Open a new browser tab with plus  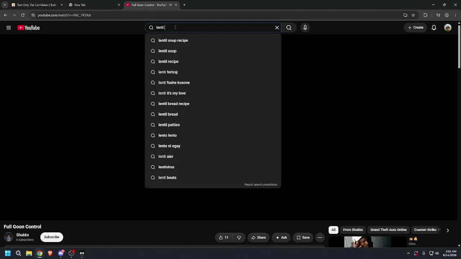[184, 5]
